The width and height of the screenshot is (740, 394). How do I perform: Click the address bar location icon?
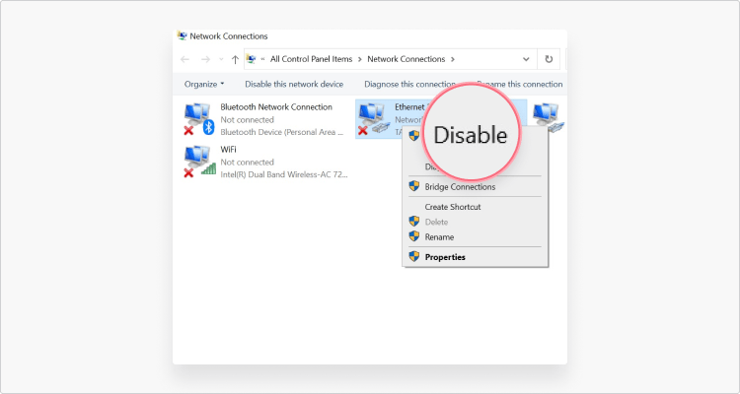tap(252, 59)
